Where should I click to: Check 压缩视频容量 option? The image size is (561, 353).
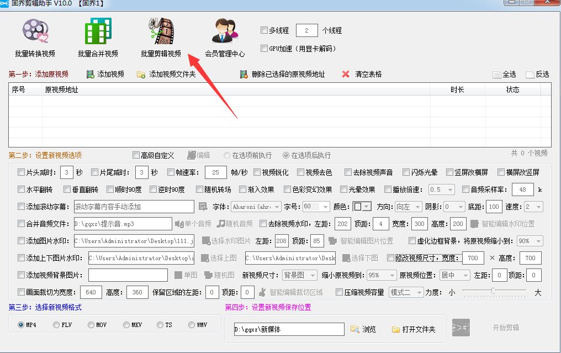339,292
